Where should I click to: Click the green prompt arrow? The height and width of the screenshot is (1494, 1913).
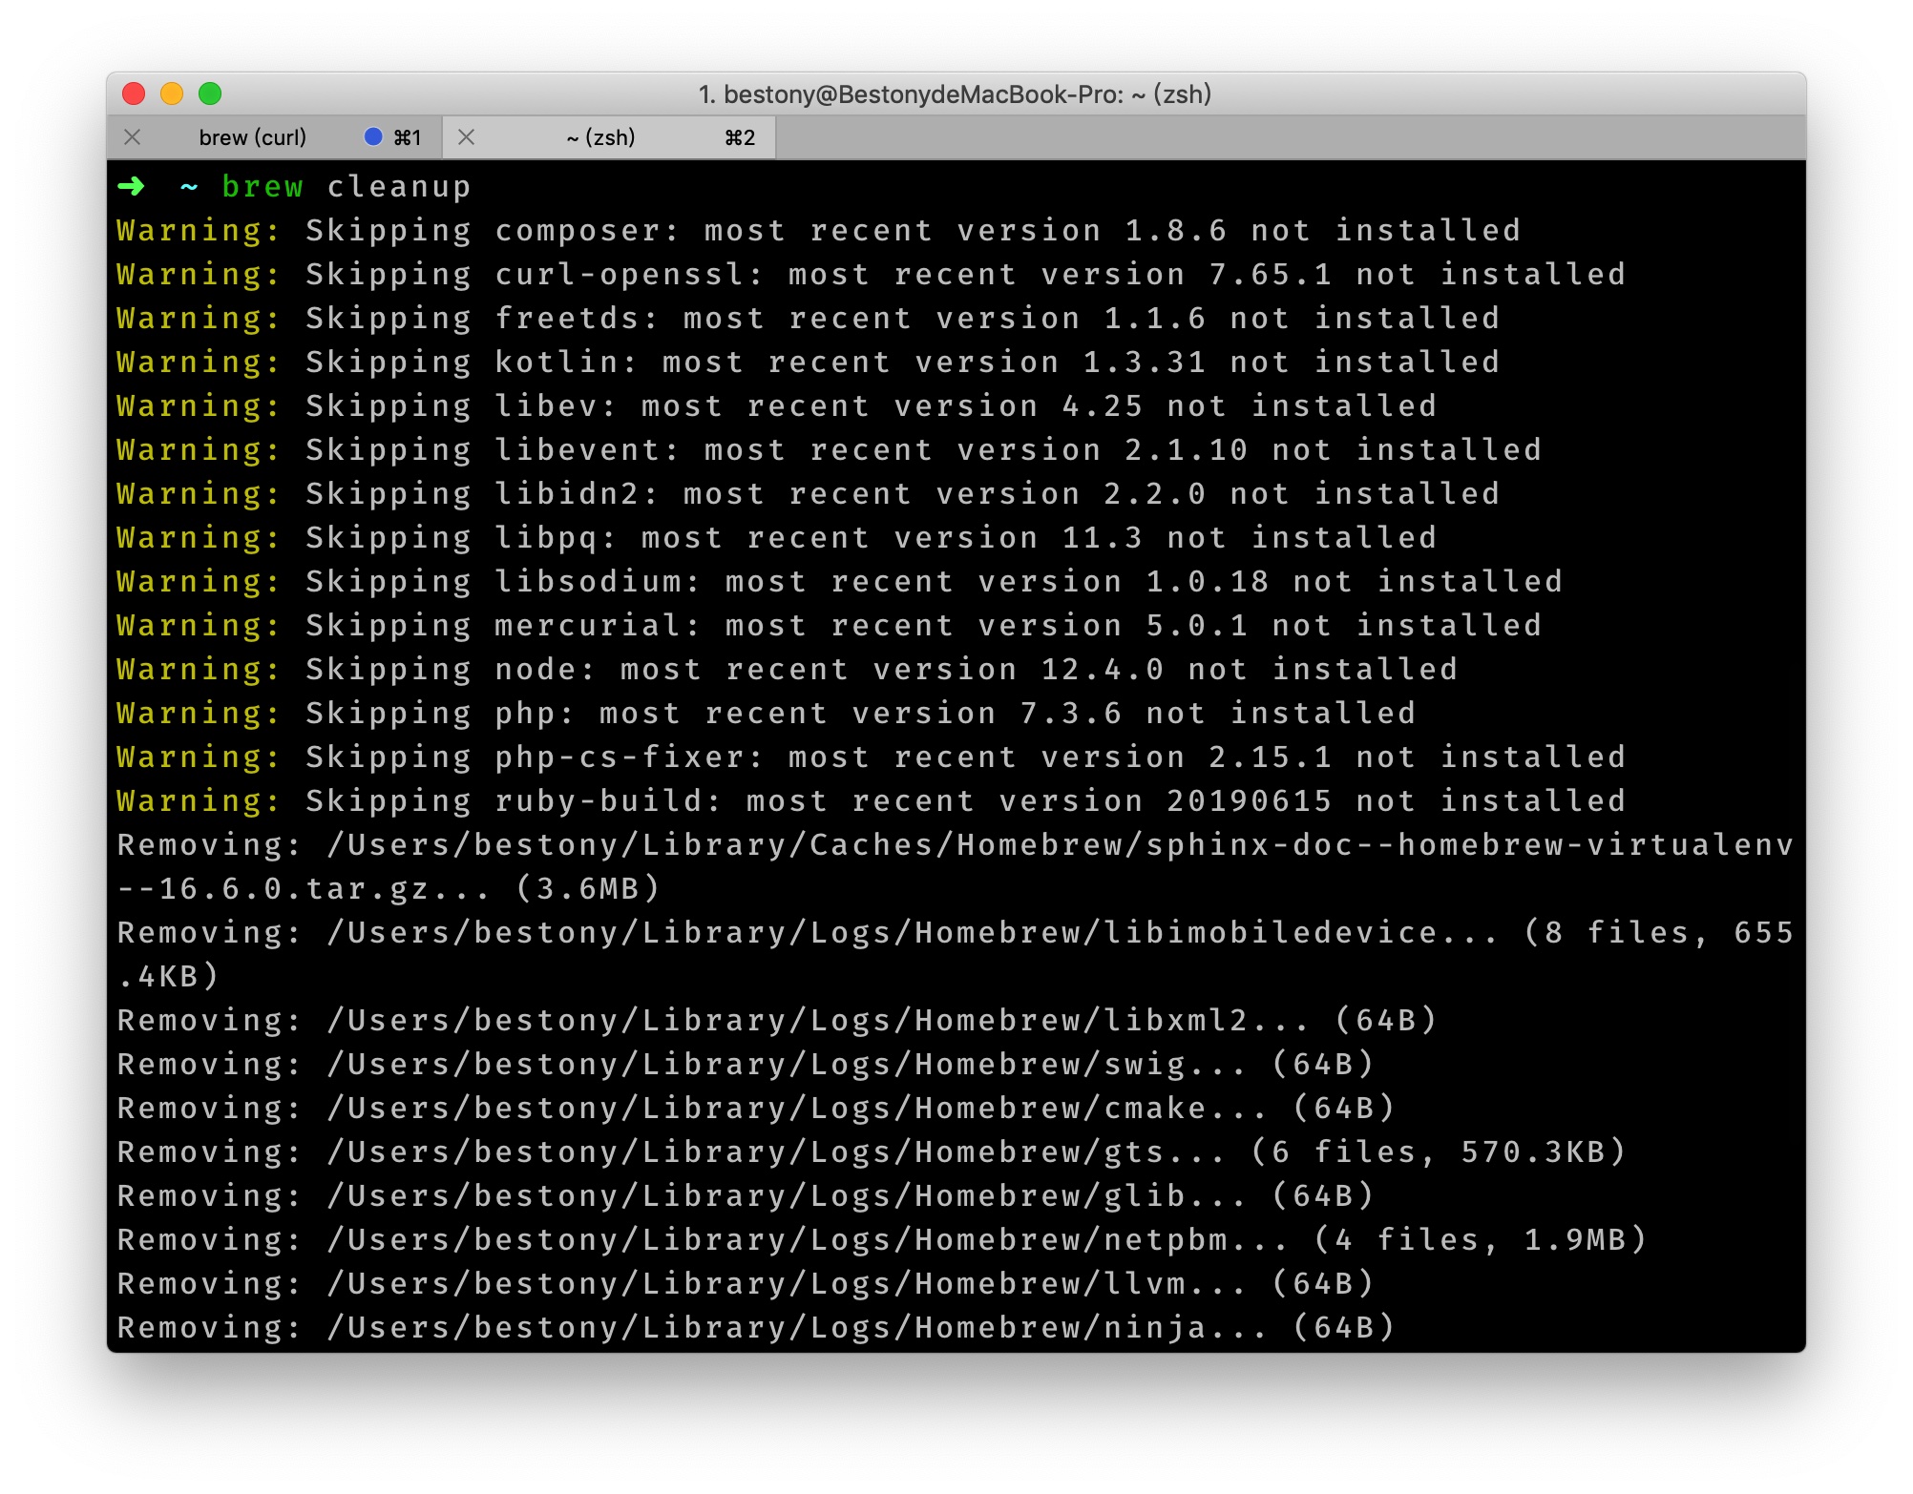(131, 186)
